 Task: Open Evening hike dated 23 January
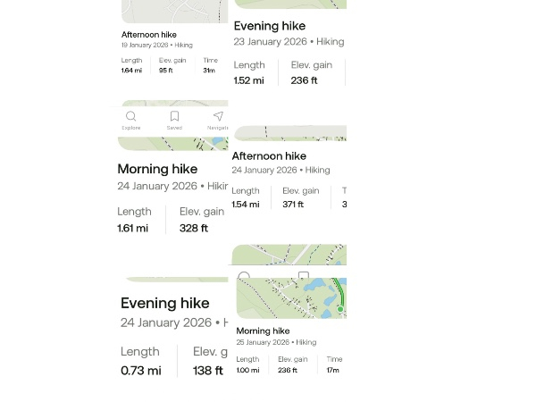pyautogui.click(x=269, y=26)
